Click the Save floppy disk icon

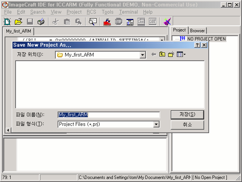(x=30, y=22)
